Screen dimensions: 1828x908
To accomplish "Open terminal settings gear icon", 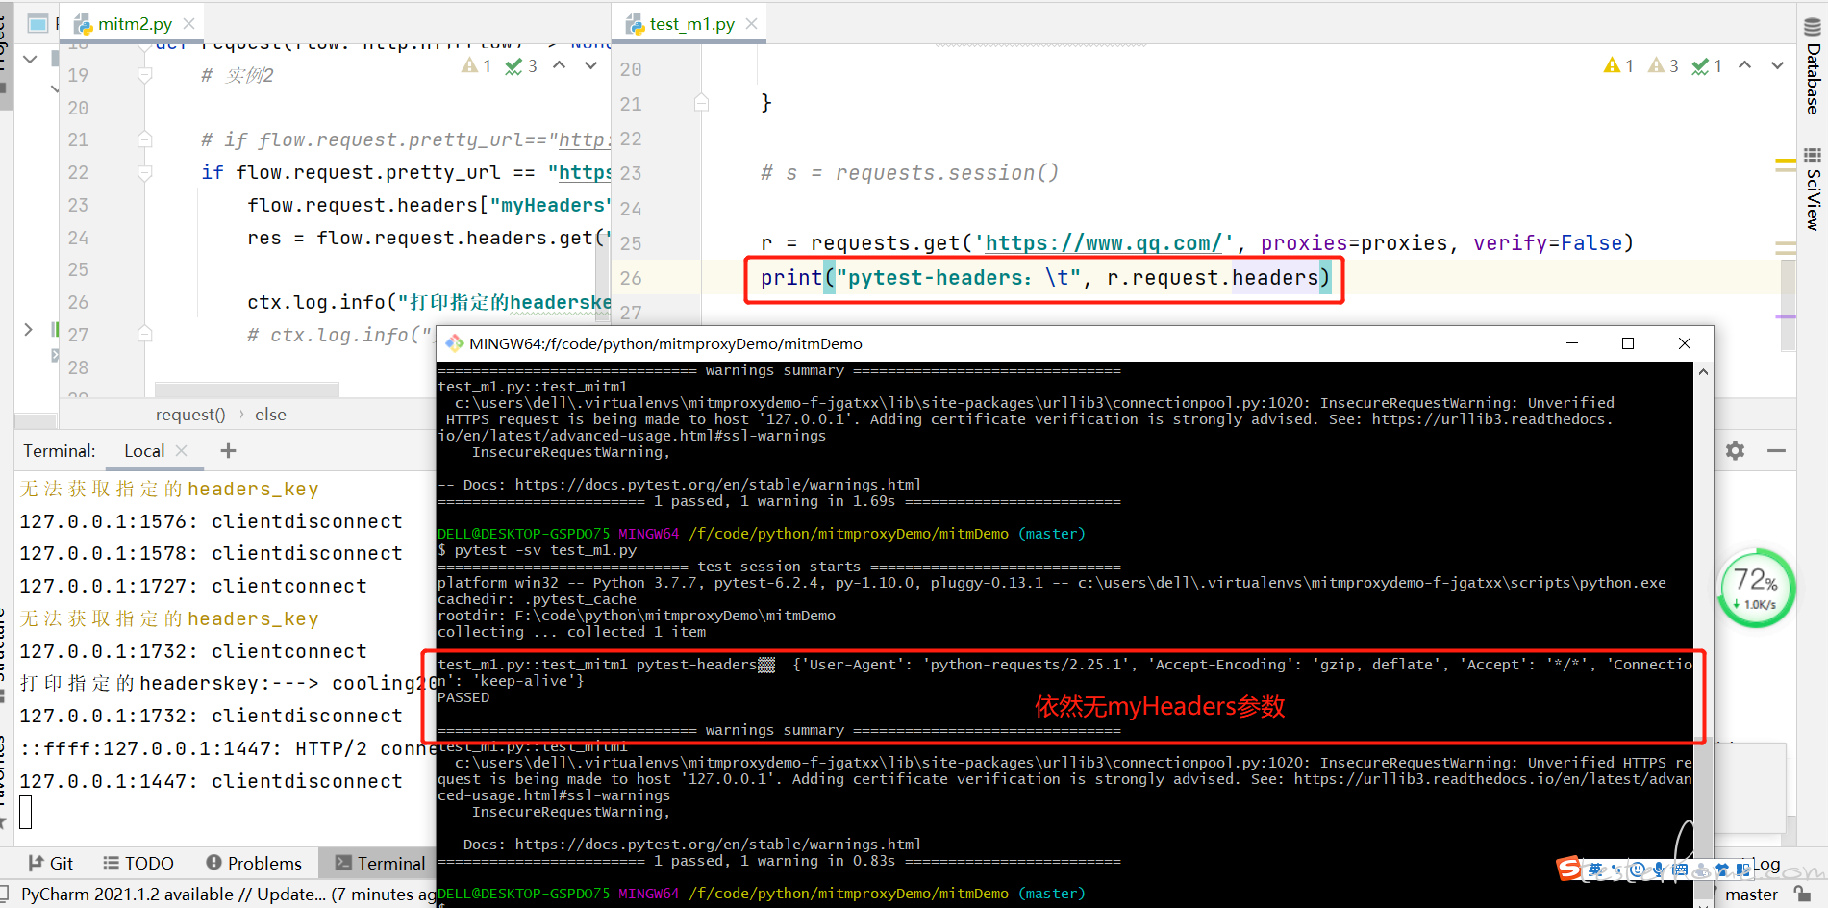I will [x=1735, y=450].
